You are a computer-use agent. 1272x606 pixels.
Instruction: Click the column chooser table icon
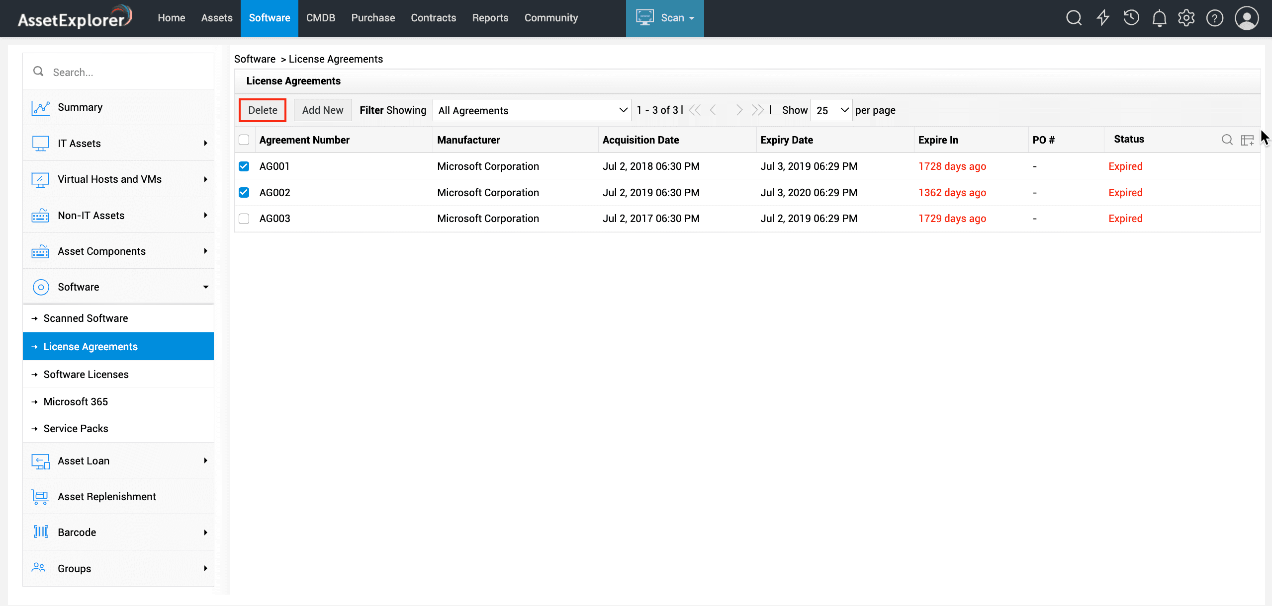tap(1247, 140)
